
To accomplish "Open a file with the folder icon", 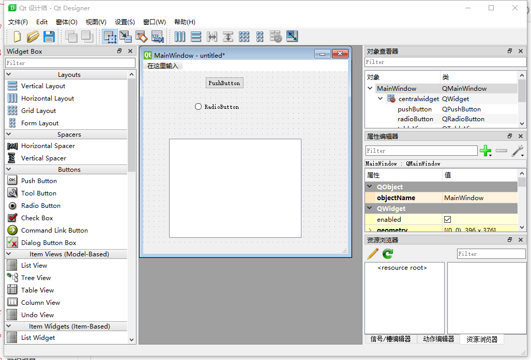I will point(33,37).
